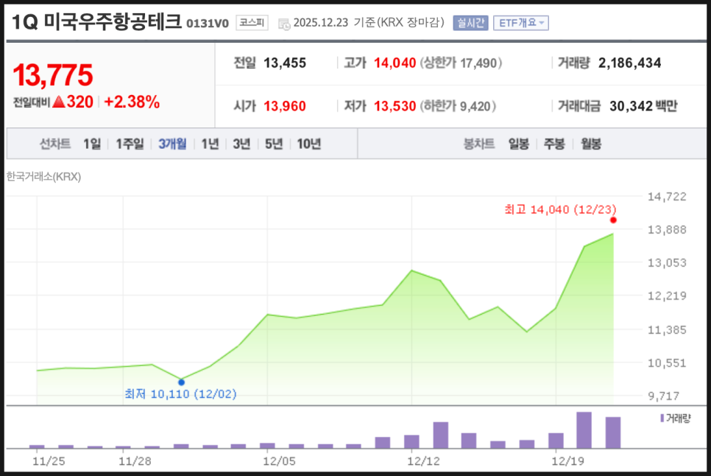Select the 1주일 chart range tab

click(130, 144)
